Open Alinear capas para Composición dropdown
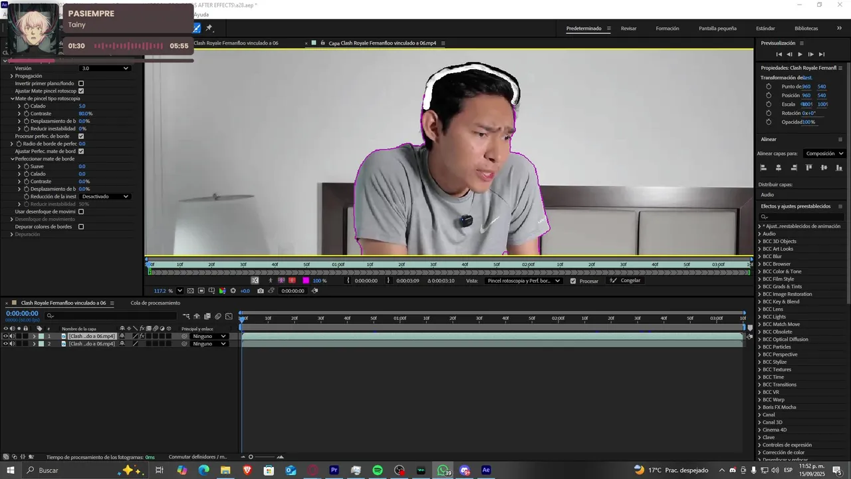This screenshot has height=479, width=851. [824, 154]
